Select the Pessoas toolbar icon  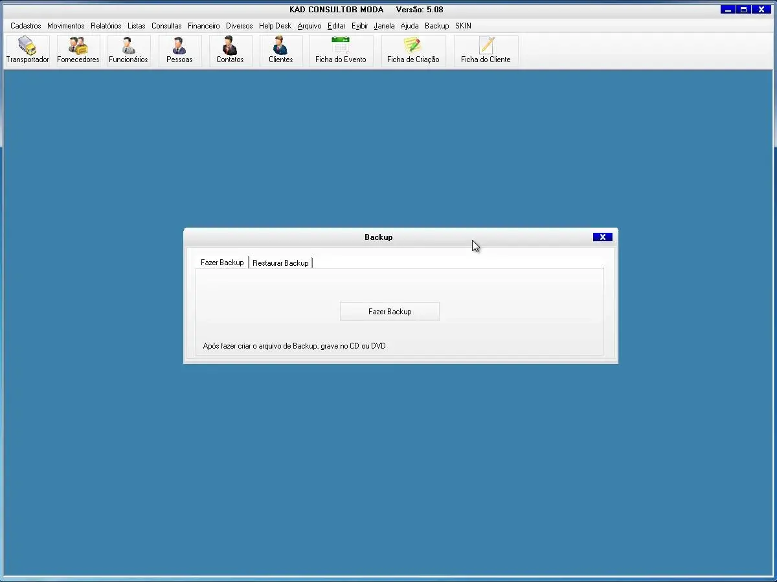click(x=179, y=50)
